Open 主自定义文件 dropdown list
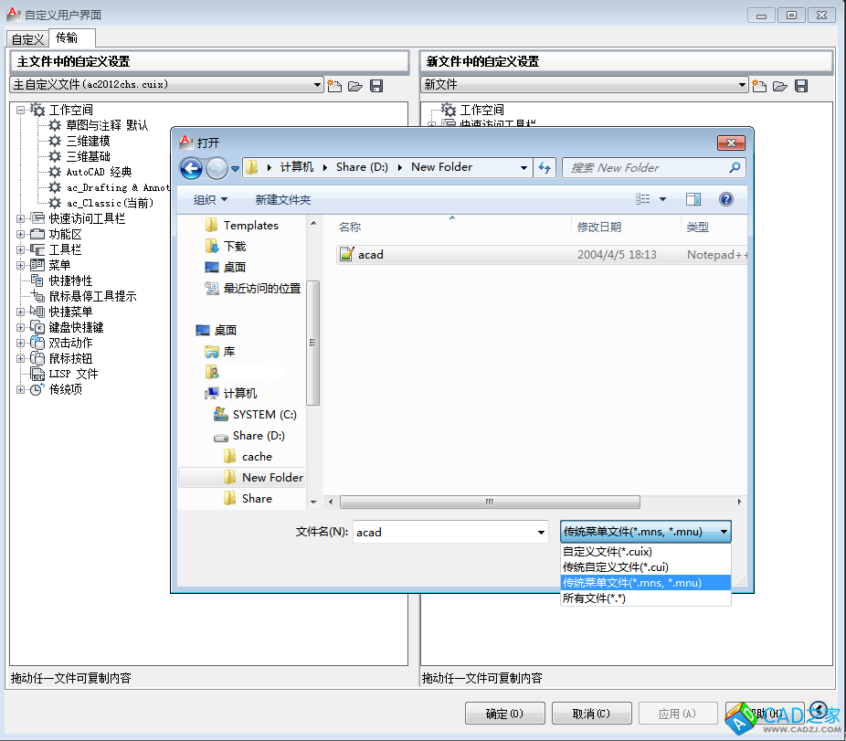 pyautogui.click(x=318, y=85)
